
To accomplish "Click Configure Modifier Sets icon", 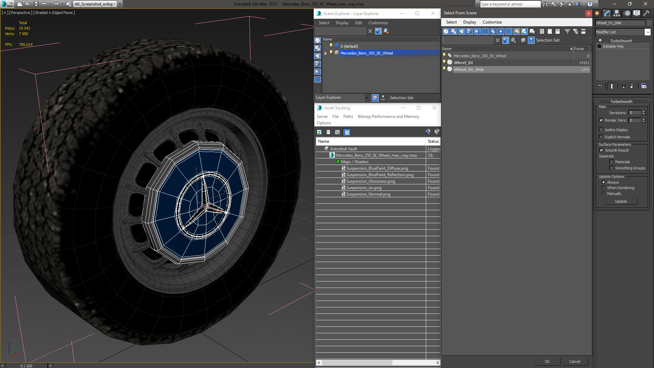I will [x=644, y=86].
